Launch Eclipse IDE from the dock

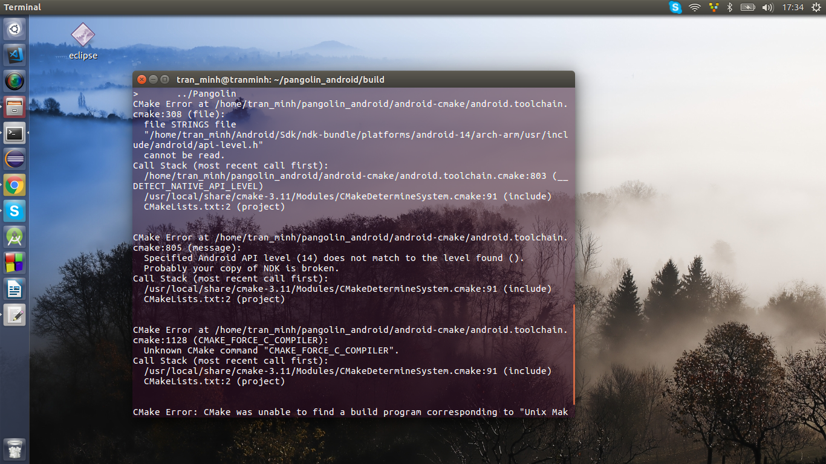point(14,158)
